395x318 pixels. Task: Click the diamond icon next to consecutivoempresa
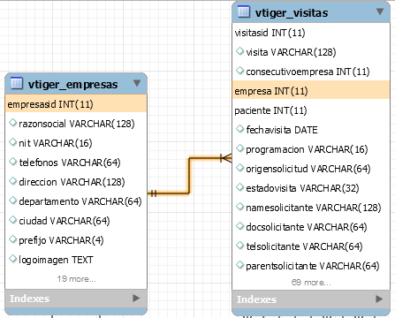tap(239, 71)
